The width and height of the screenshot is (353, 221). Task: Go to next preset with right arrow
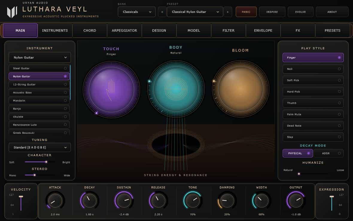(x=228, y=12)
